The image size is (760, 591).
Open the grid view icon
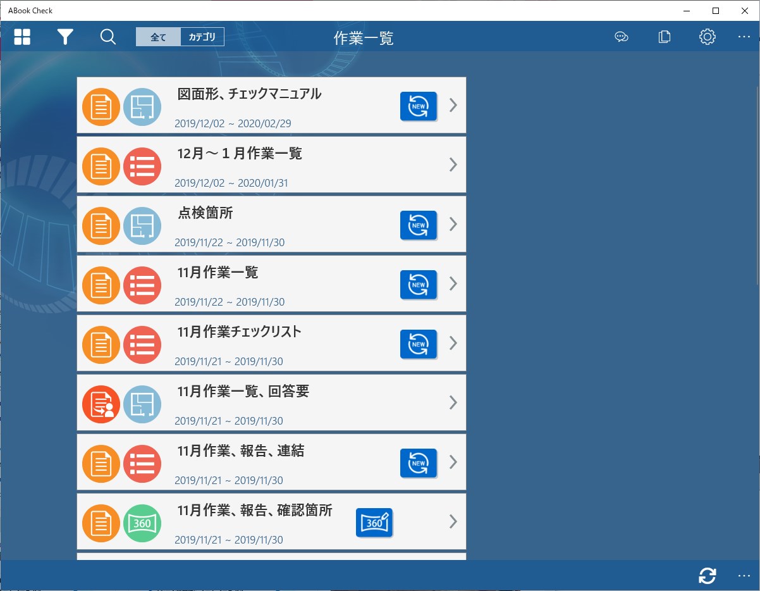[x=22, y=37]
